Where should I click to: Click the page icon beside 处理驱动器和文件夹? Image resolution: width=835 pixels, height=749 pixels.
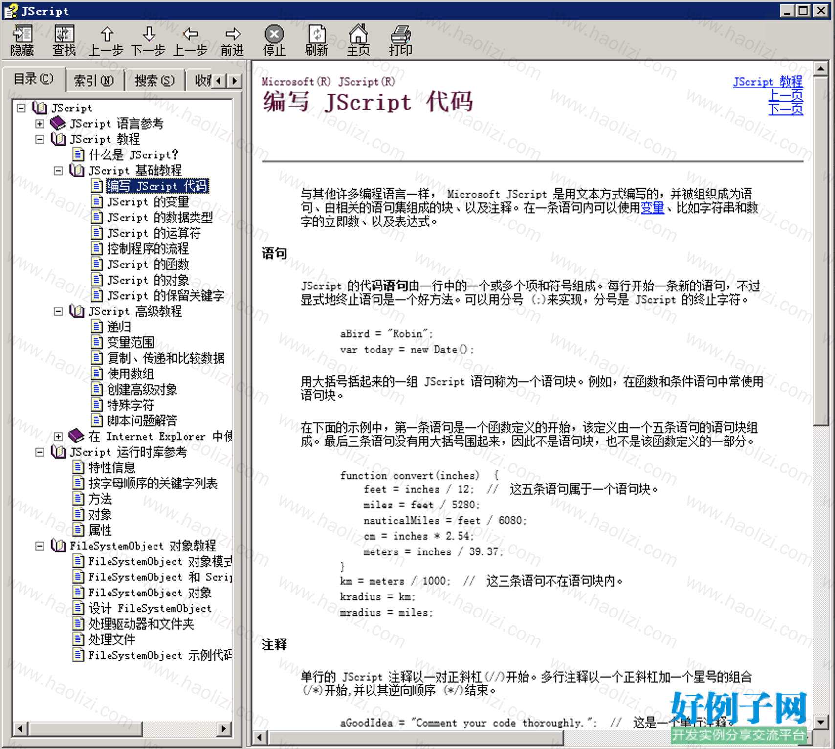click(x=78, y=624)
